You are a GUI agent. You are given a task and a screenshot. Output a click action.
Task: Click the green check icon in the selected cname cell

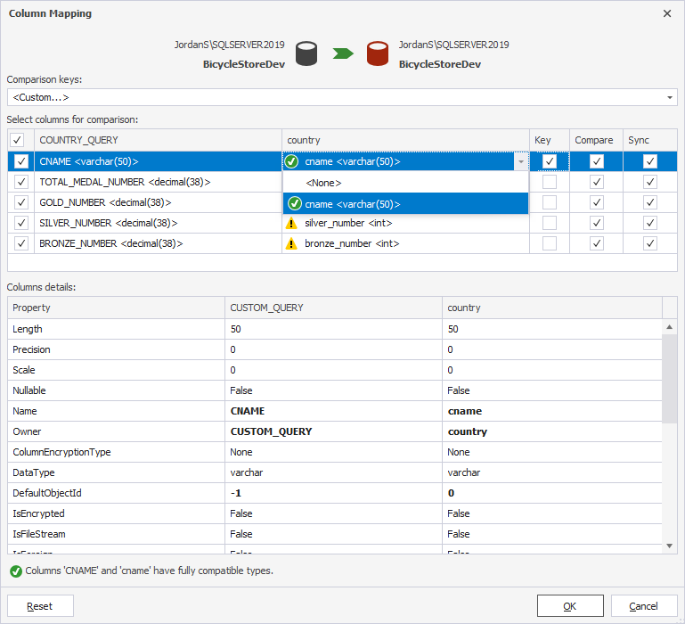(291, 161)
